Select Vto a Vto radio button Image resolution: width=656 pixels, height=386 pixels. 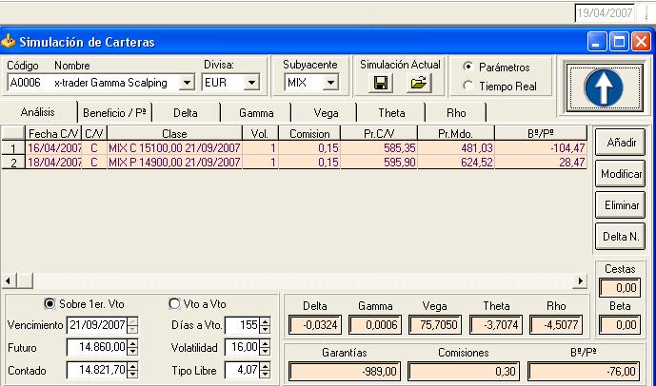(174, 303)
